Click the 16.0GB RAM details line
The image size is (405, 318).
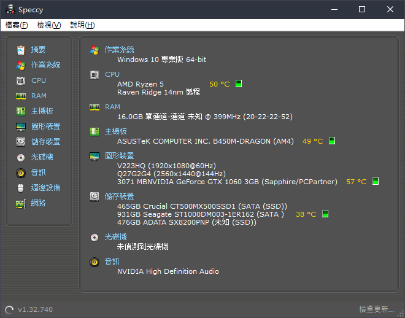coord(205,117)
